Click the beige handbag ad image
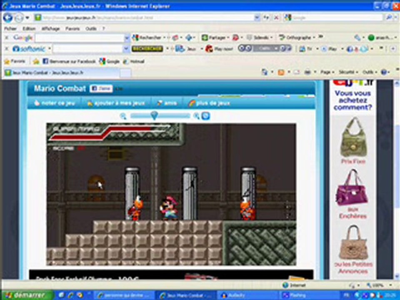400x300 pixels. click(x=354, y=242)
